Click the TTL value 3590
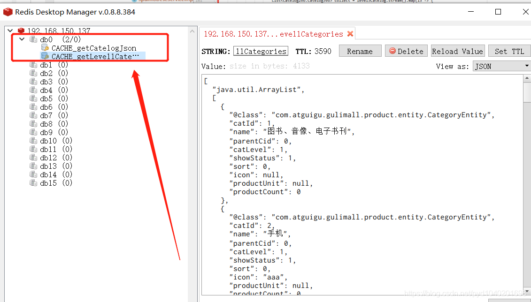531x302 pixels. pos(323,51)
